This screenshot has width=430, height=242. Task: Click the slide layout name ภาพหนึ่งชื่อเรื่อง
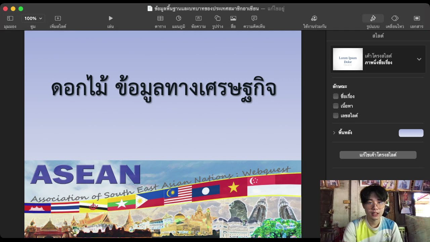click(378, 63)
